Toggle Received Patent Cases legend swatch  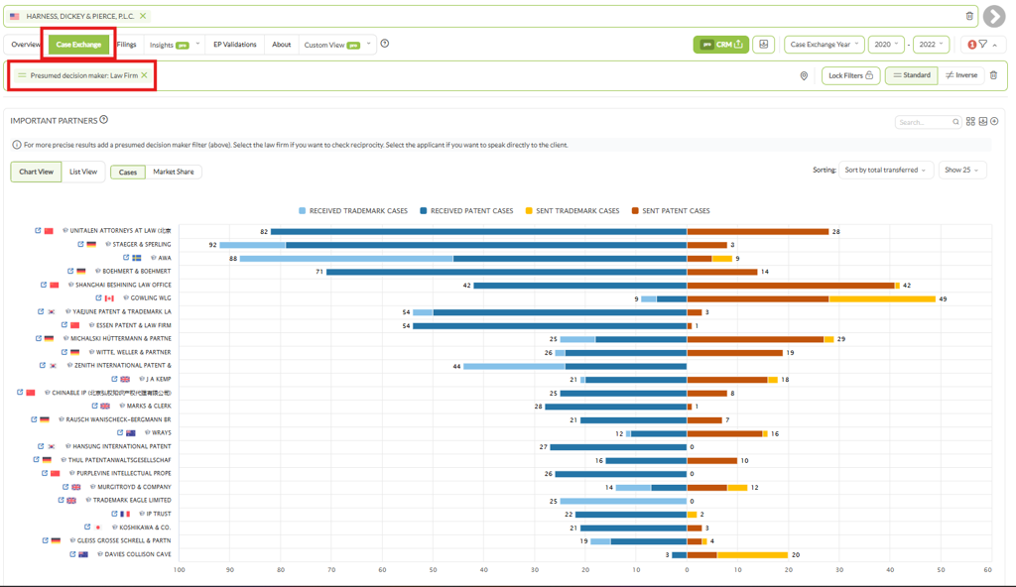[x=423, y=210]
